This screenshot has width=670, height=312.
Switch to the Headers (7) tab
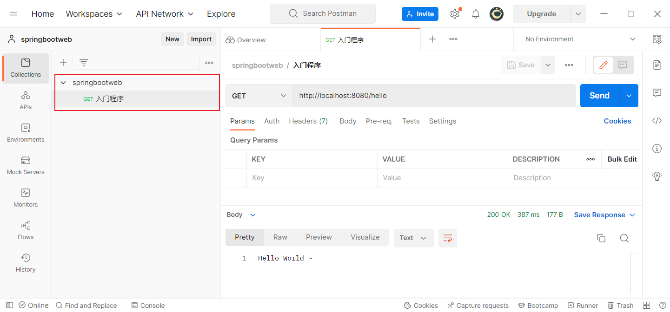pyautogui.click(x=308, y=121)
